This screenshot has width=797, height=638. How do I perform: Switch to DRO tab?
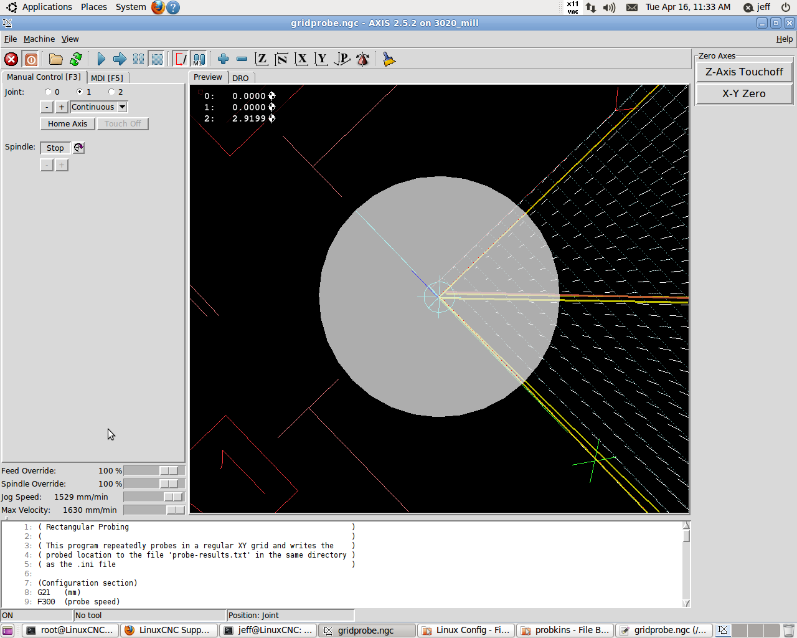(240, 78)
